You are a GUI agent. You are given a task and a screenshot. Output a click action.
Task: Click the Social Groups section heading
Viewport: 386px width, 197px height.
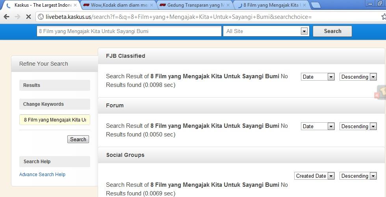click(125, 155)
